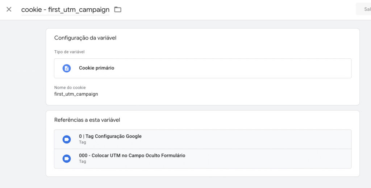Open '000 - Colocar UTM no Campo Oculto Formulário'
371x188 pixels.
coord(132,155)
